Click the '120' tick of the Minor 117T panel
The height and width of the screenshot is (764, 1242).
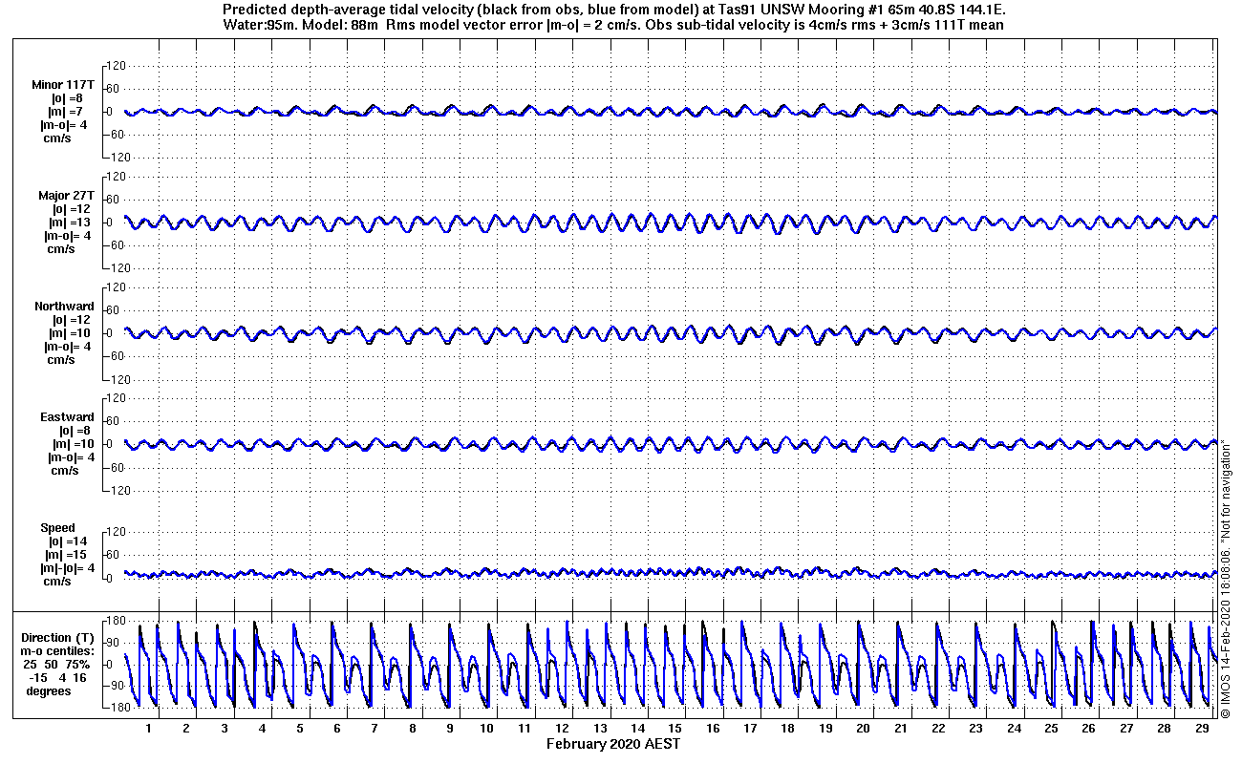pos(116,66)
